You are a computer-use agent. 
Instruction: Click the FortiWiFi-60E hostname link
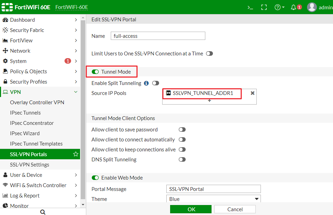pos(71,7)
